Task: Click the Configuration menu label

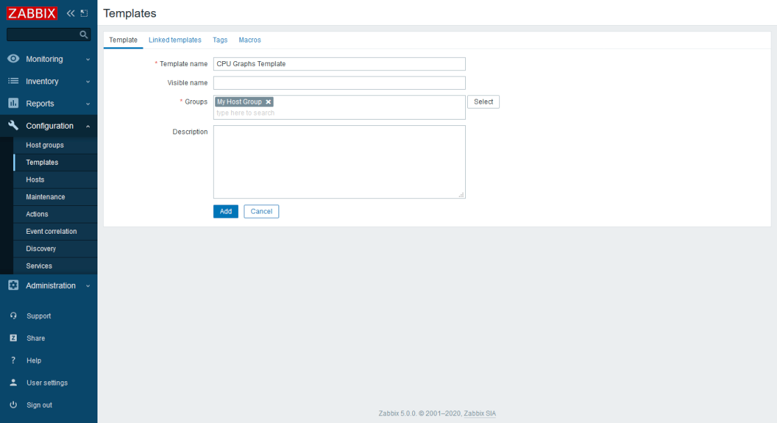Action: click(49, 126)
